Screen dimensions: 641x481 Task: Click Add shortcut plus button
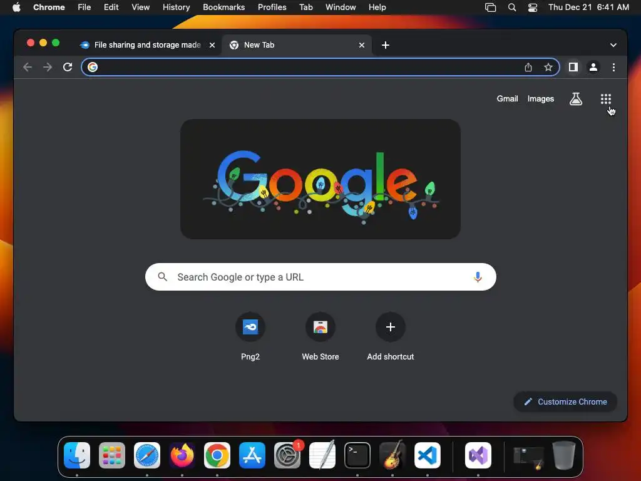(x=391, y=327)
